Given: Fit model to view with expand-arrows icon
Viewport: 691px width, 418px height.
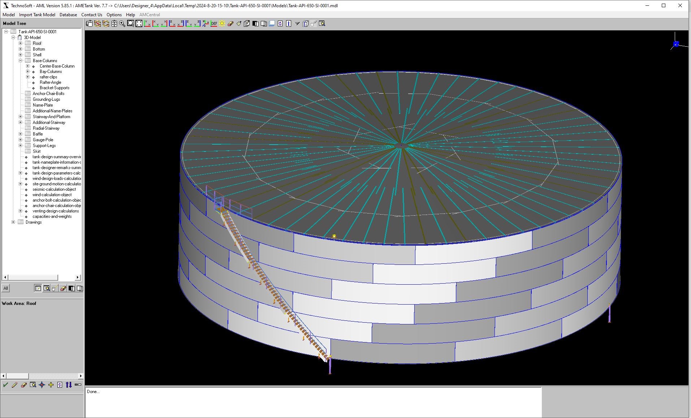Looking at the screenshot, I should coord(139,23).
